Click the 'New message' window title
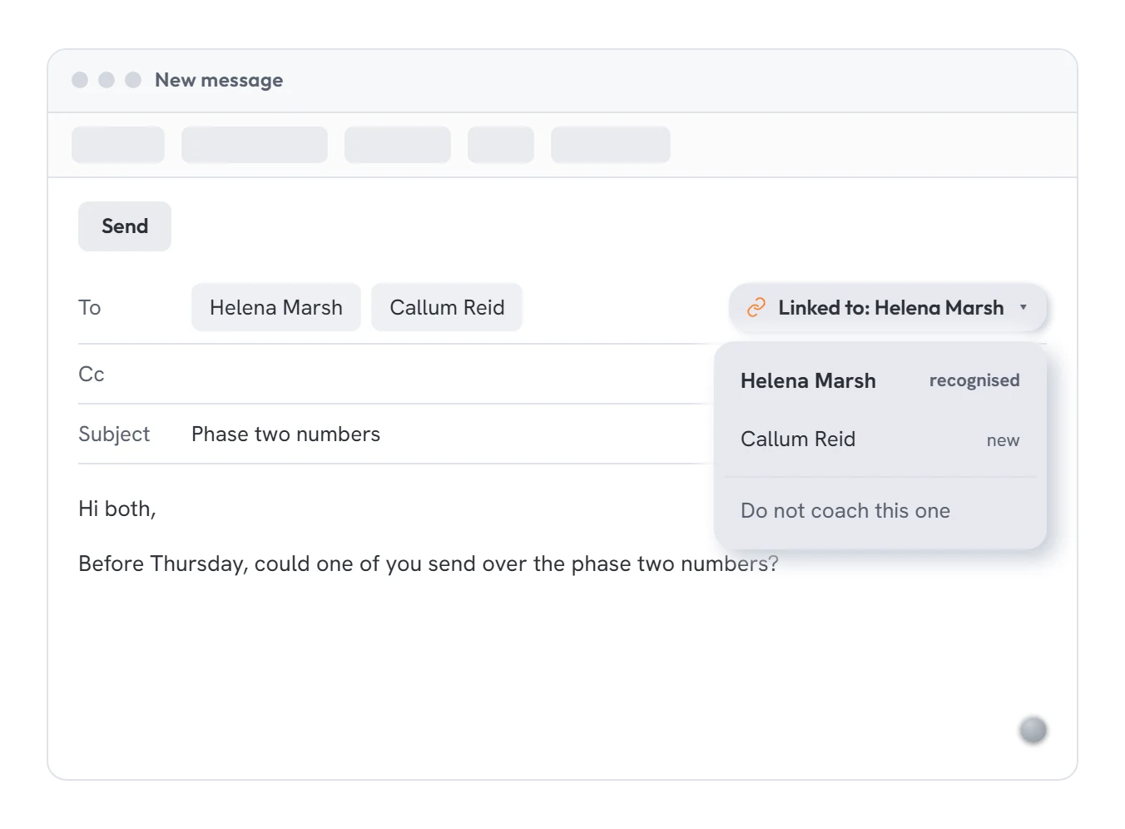 [219, 80]
